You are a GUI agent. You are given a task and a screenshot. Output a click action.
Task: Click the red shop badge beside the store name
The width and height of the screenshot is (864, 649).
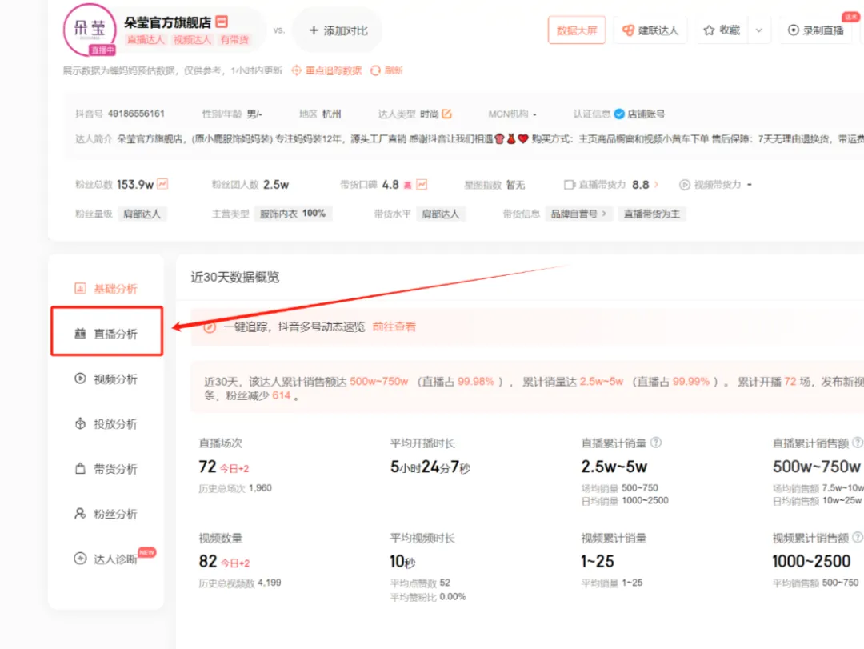(222, 22)
